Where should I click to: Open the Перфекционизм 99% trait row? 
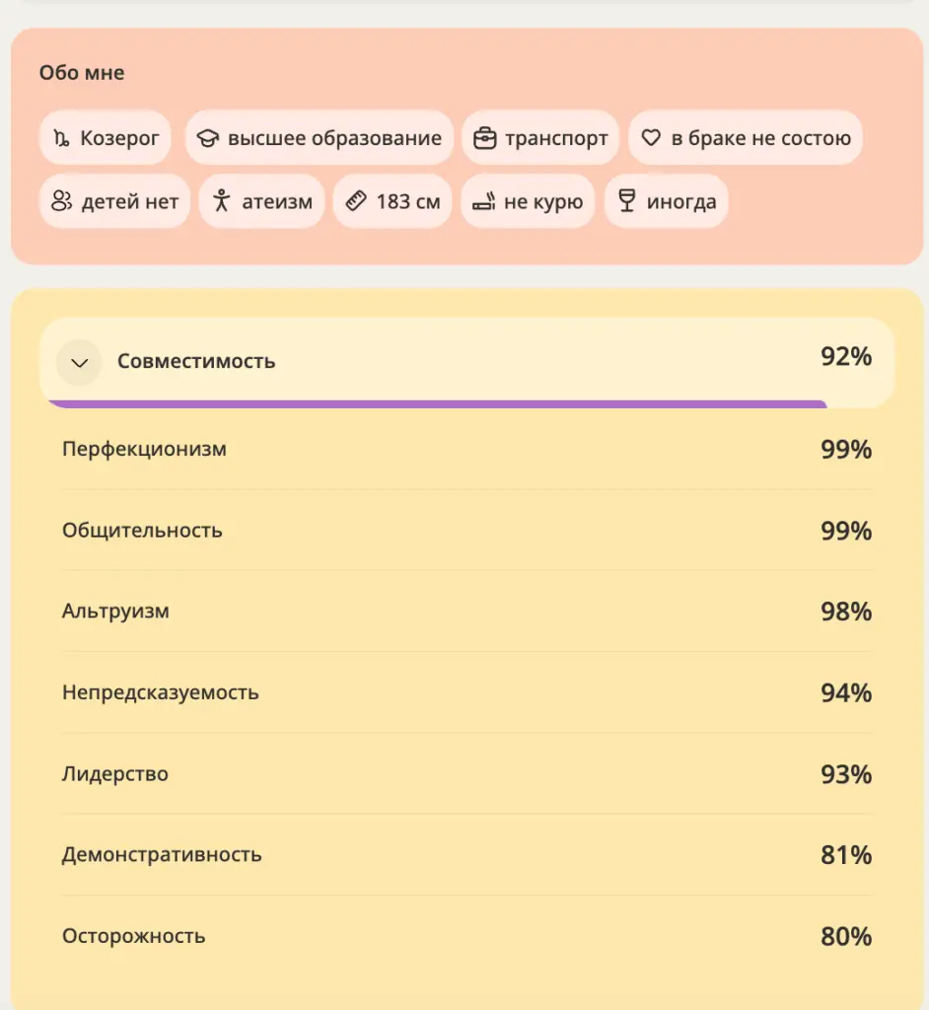pos(464,449)
